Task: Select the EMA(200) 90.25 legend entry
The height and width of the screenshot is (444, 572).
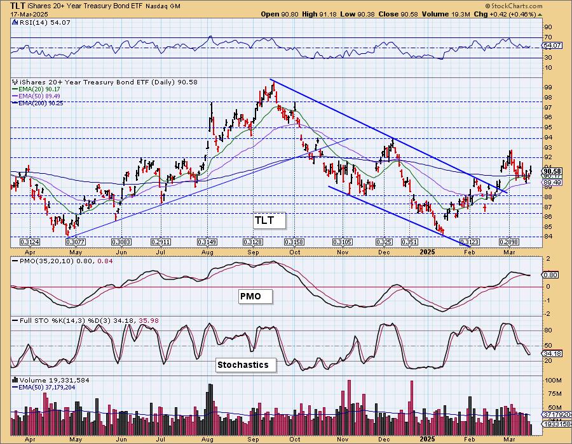Action: 38,103
